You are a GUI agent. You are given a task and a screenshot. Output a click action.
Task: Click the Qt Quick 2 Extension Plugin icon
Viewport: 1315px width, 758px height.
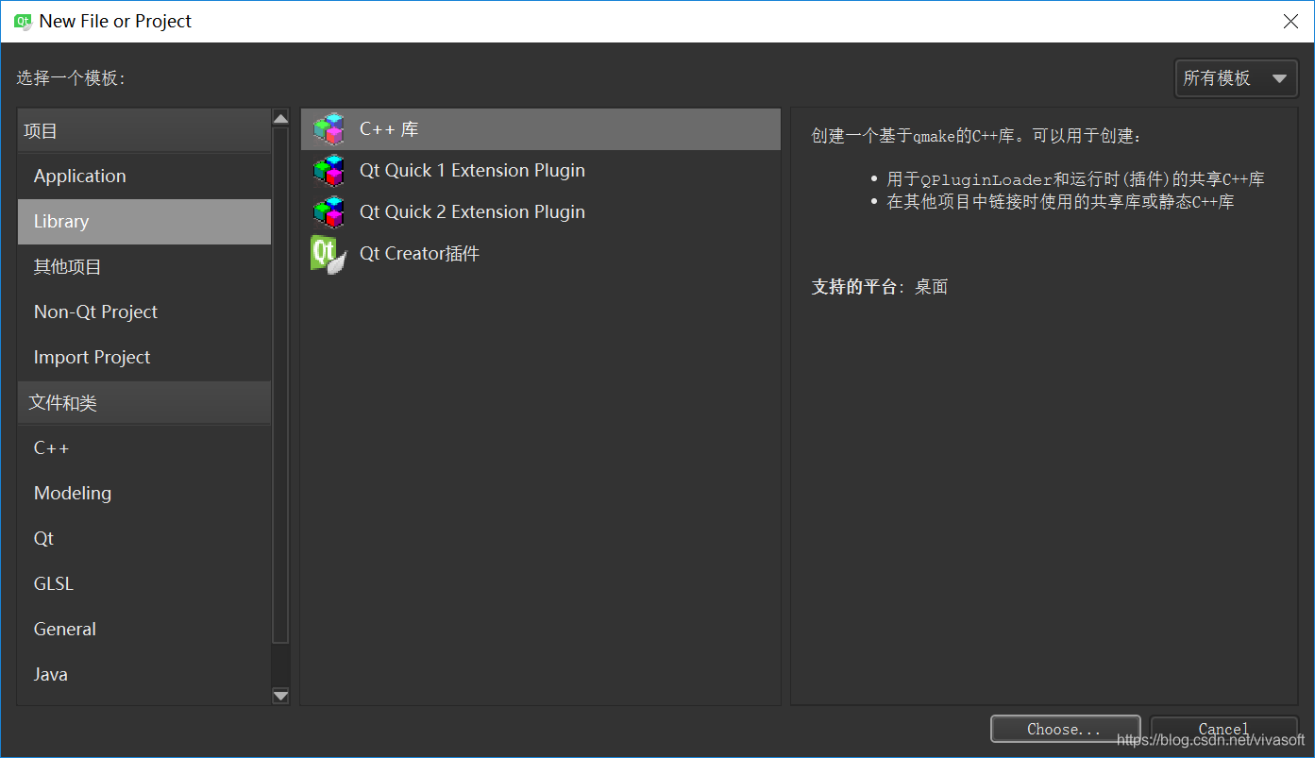(x=329, y=212)
